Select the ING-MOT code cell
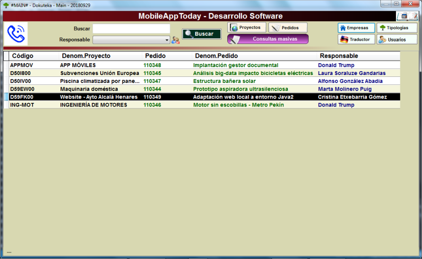 (x=22, y=105)
